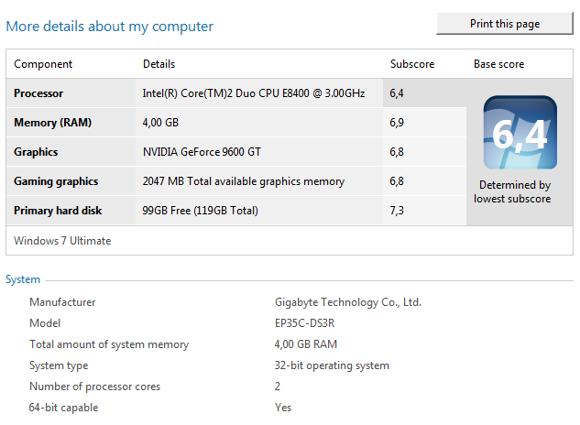Image resolution: width=580 pixels, height=425 pixels.
Task: Select the Processor component row label
Action: tap(38, 93)
